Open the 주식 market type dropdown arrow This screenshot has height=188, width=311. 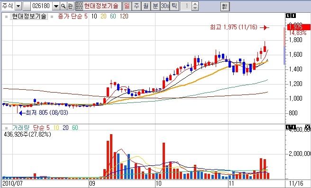tap(18, 6)
